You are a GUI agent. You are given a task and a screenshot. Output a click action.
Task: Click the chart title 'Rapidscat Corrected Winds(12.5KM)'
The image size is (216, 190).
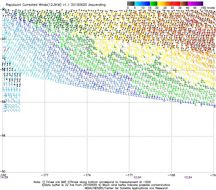coord(34,5)
